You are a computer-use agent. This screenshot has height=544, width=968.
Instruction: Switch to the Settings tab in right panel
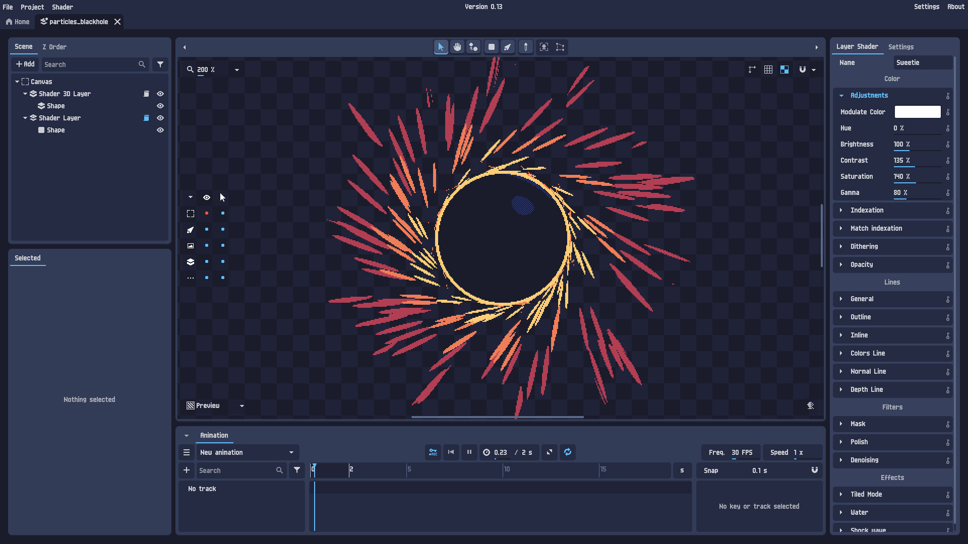click(901, 47)
